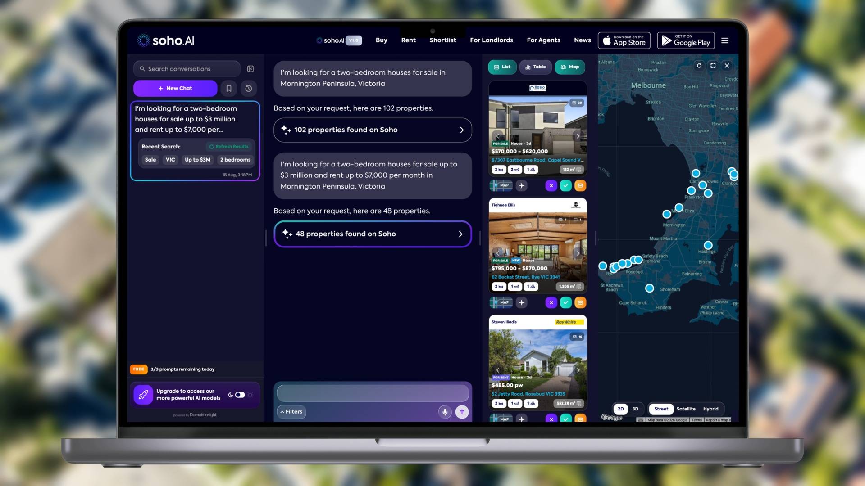
Task: Open chat history clock icon
Action: (x=249, y=89)
